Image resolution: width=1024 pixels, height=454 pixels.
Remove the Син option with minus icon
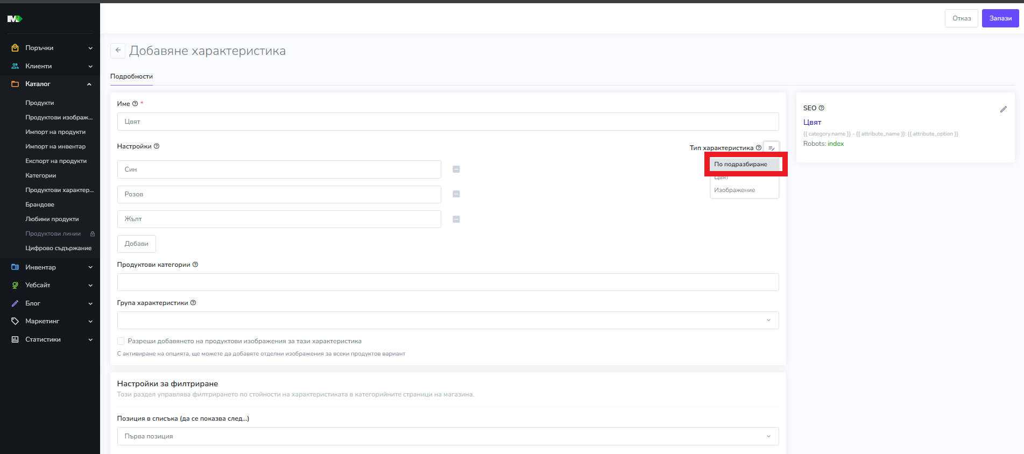pos(456,169)
